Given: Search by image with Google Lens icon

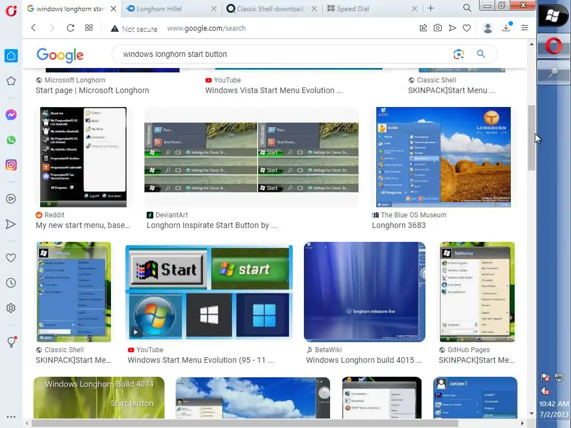Looking at the screenshot, I should click(x=459, y=54).
